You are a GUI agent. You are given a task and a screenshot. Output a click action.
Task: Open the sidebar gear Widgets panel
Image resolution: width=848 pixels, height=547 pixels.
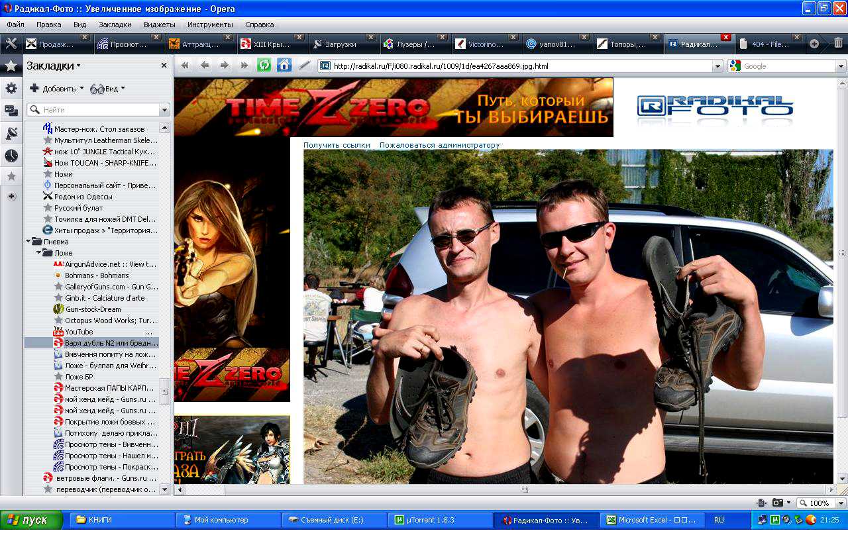[x=11, y=88]
